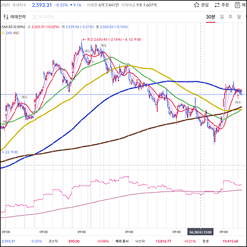Click the +0.08% 코스닥 change
Screen dimensions: 247x247
[x=103, y=241]
